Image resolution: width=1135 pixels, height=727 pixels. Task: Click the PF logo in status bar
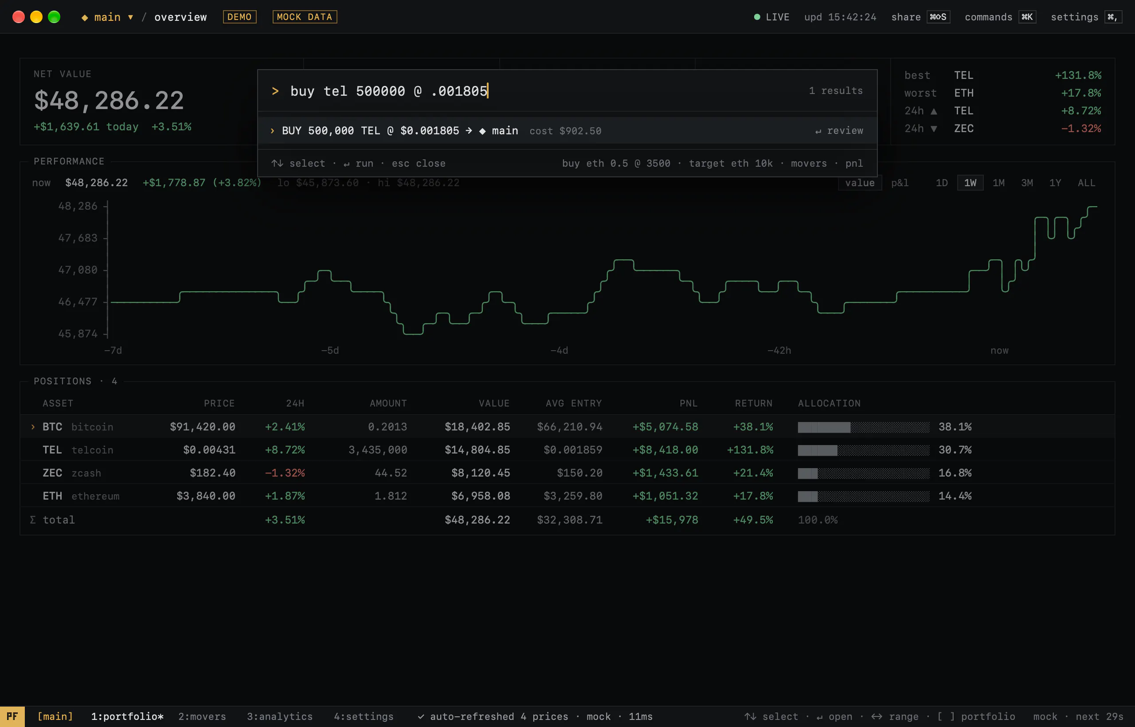12,717
